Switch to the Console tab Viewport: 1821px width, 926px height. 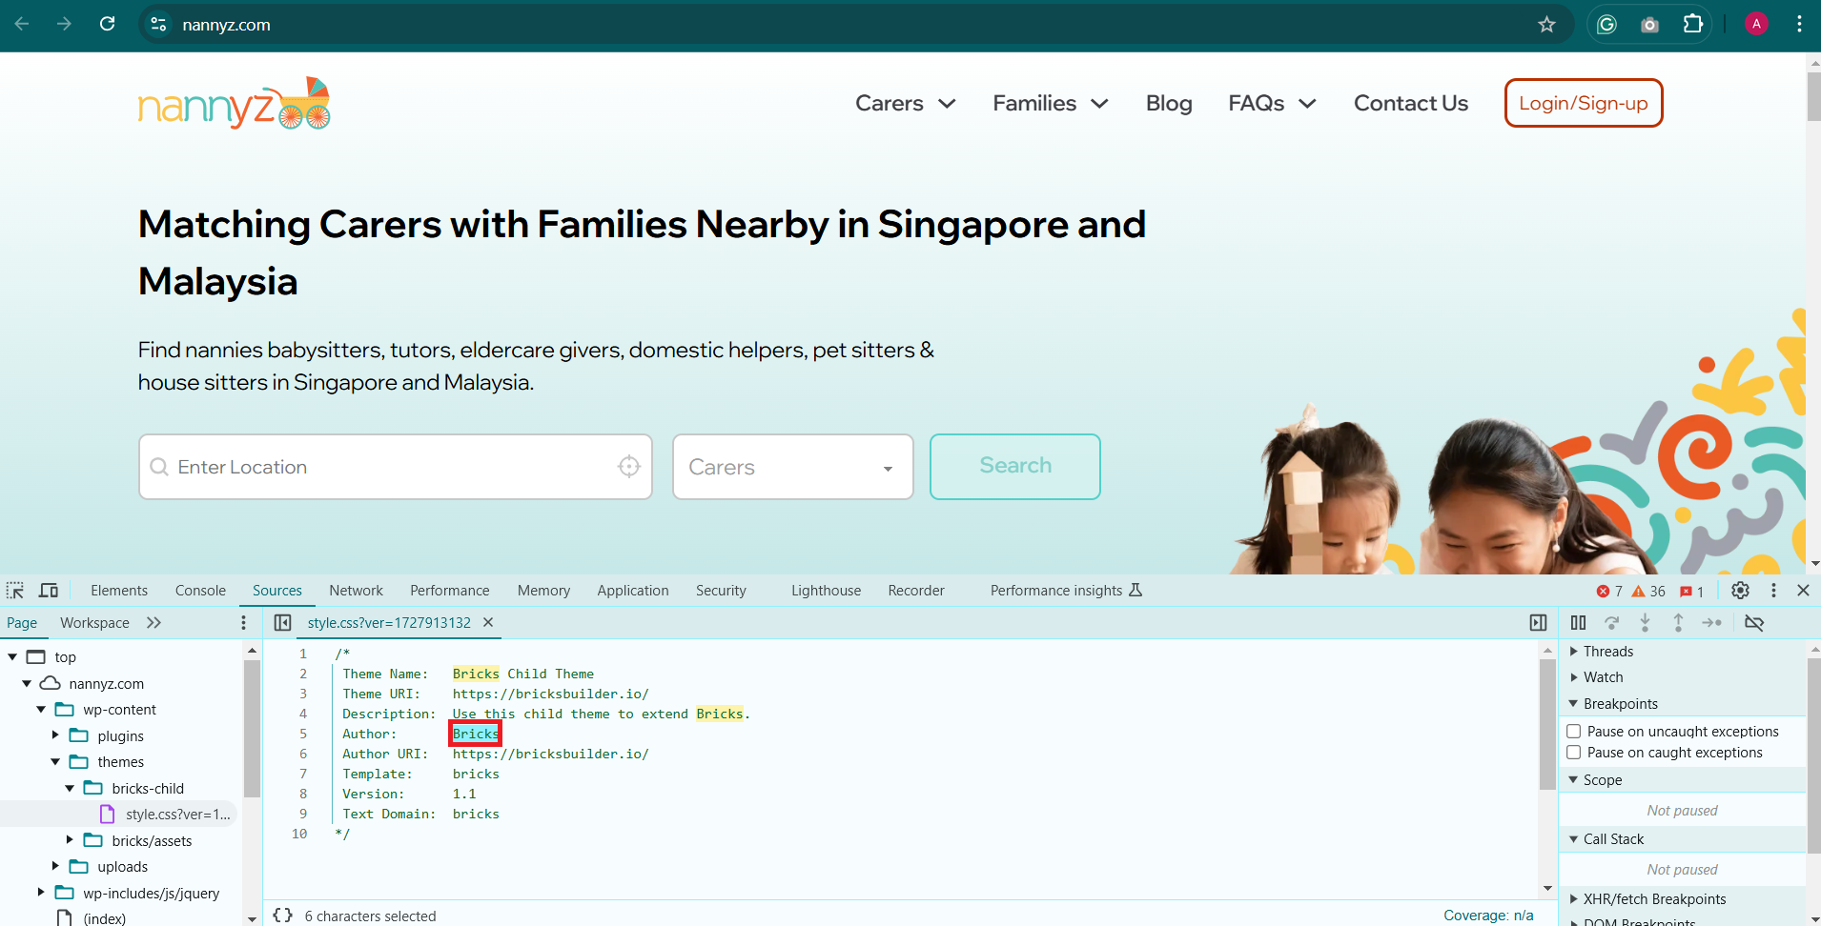point(200,591)
